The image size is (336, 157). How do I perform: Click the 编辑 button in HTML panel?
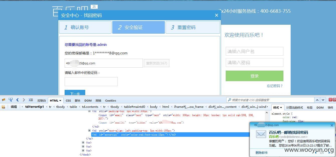point(14,107)
